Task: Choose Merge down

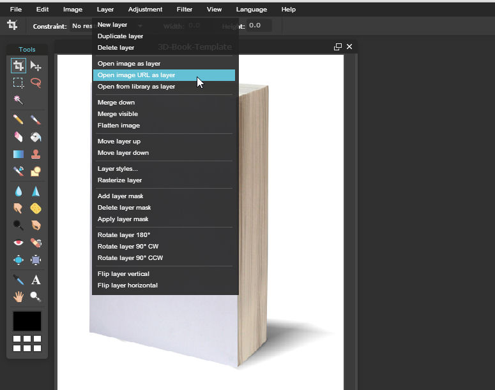Action: pos(164,103)
